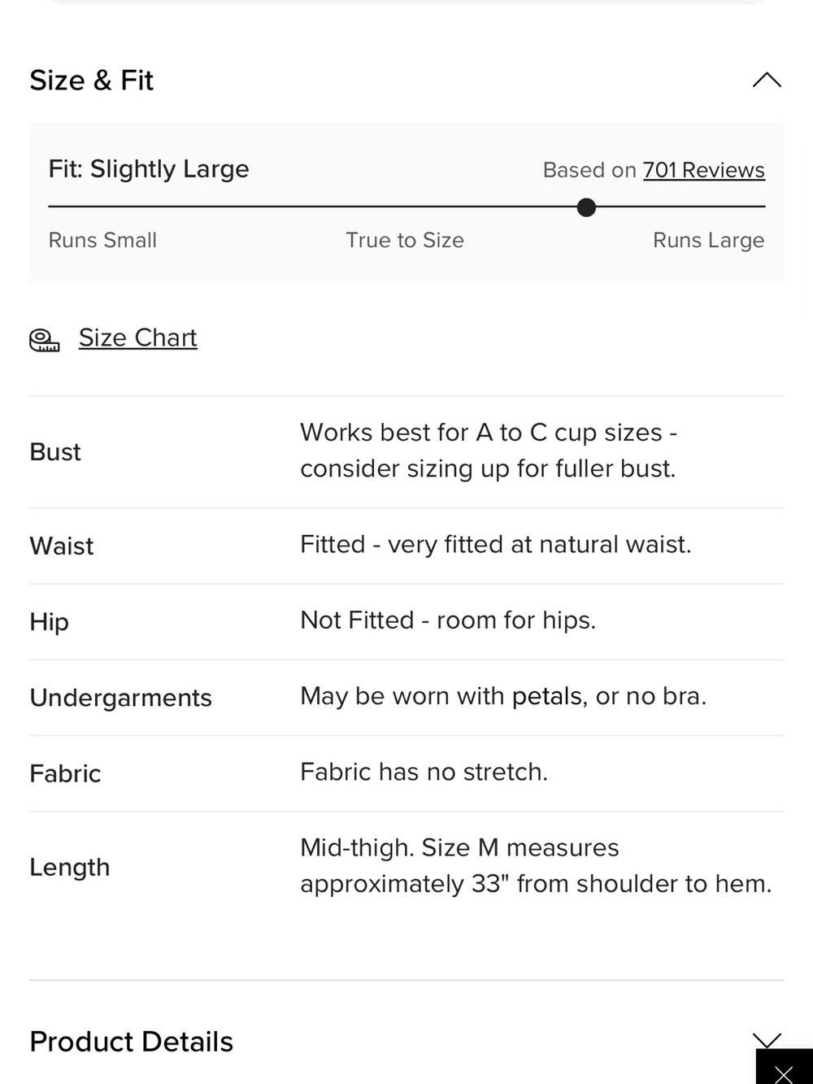
Task: Collapse the Size & Fit section chevron
Action: pyautogui.click(x=767, y=80)
